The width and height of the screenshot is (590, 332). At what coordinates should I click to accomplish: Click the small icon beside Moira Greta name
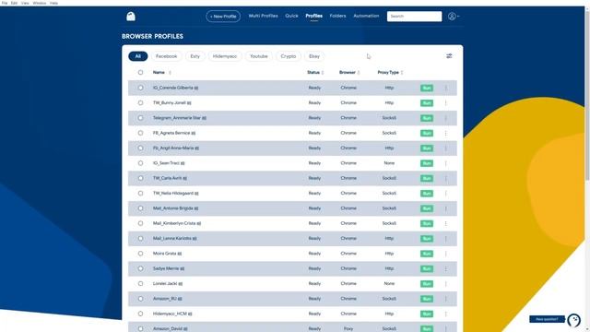180,254
